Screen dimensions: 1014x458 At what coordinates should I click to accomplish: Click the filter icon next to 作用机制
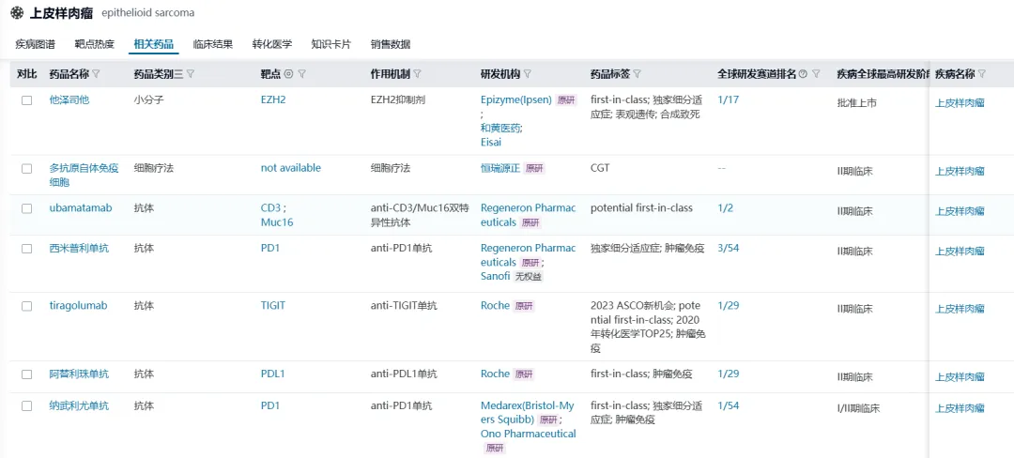tap(418, 74)
